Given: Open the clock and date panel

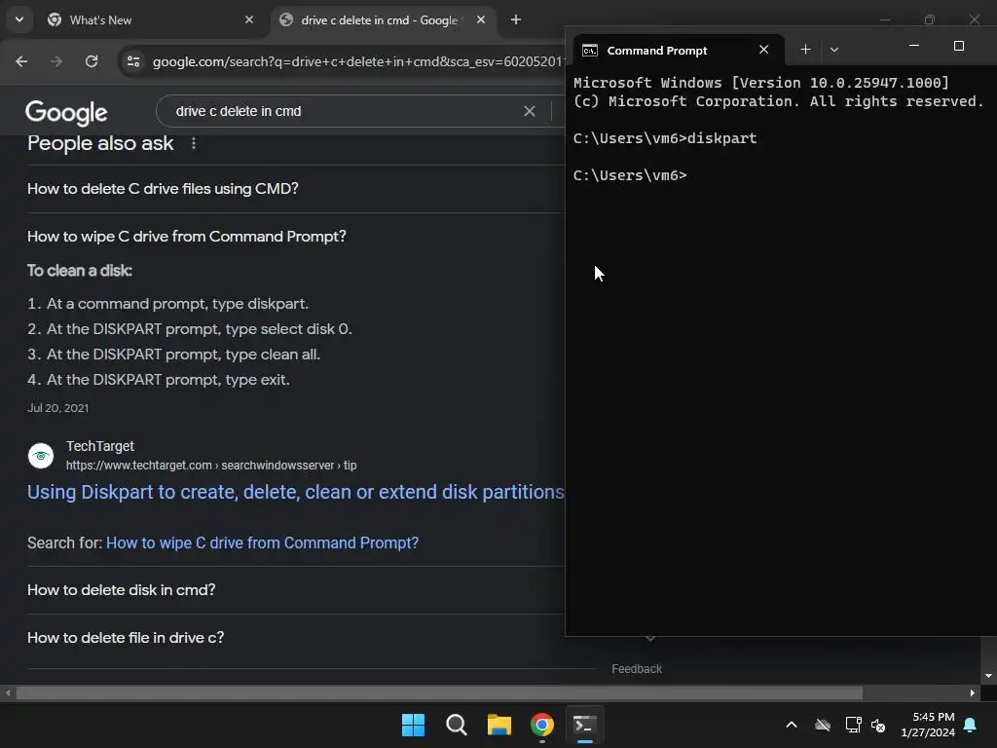Looking at the screenshot, I should 928,725.
